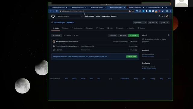Focus the Search or jump to field
193x109 pixels.
pyautogui.click(x=70, y=16)
